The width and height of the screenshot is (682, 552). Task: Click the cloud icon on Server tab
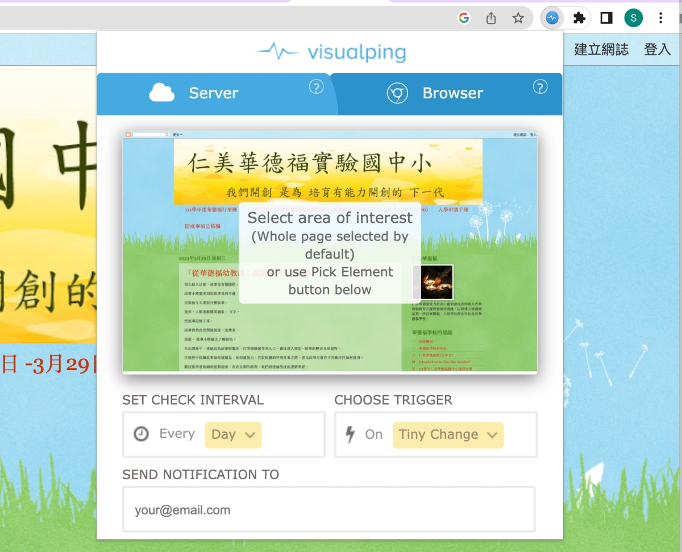click(x=162, y=93)
